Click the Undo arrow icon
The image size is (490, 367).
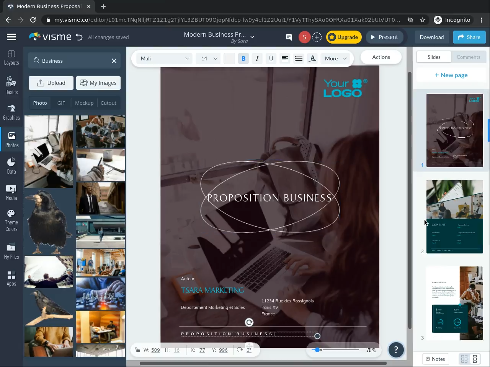79,37
